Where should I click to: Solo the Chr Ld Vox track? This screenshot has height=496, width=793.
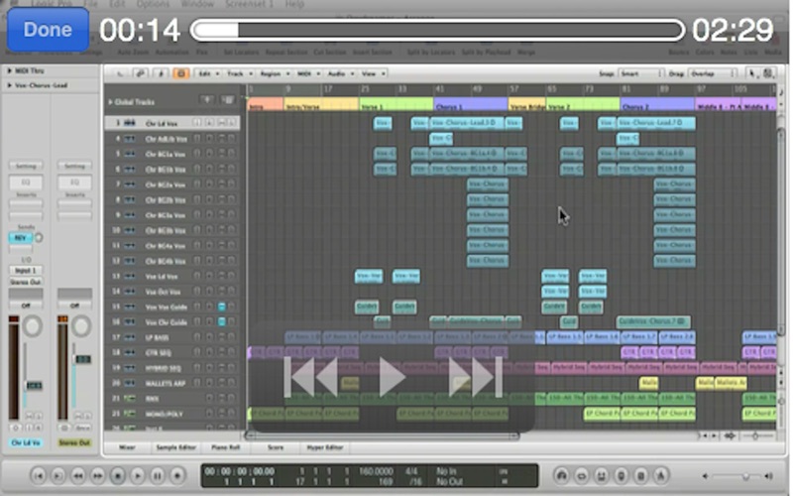point(231,123)
